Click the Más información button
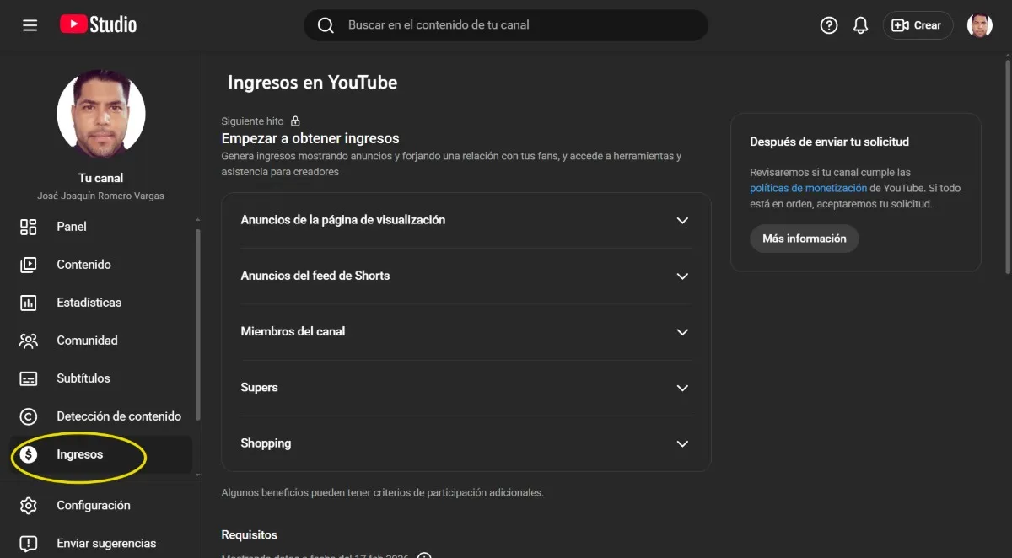1012x558 pixels. 805,239
